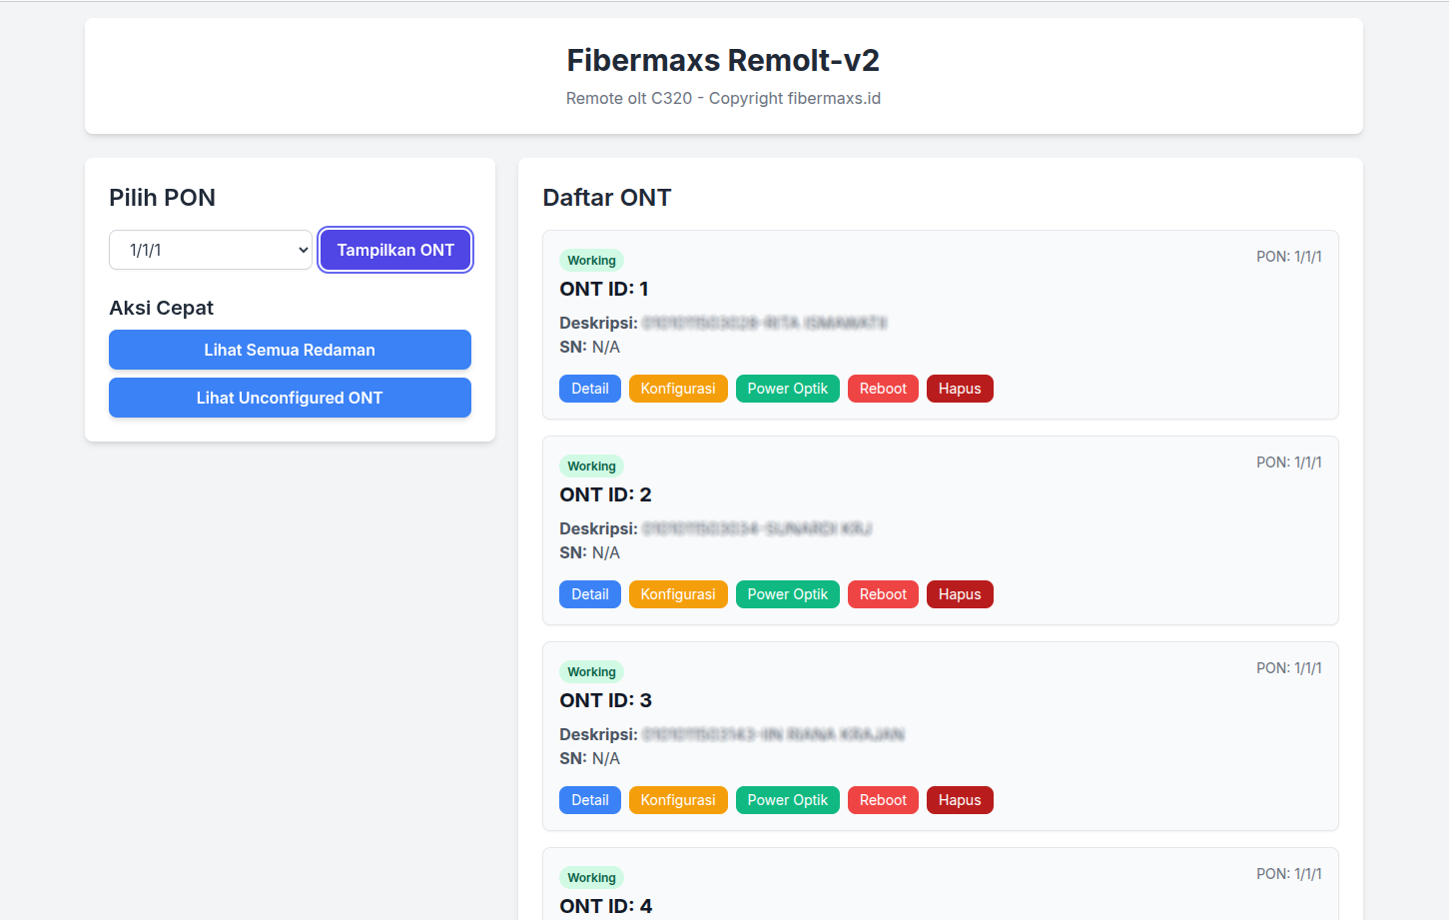Viewport: 1449px width, 920px height.
Task: Check Power Optik of ONT ID 2
Action: (787, 594)
